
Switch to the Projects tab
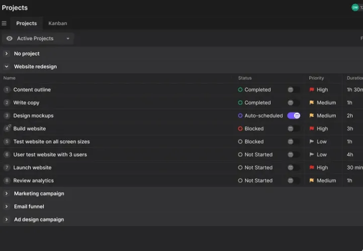tap(26, 24)
